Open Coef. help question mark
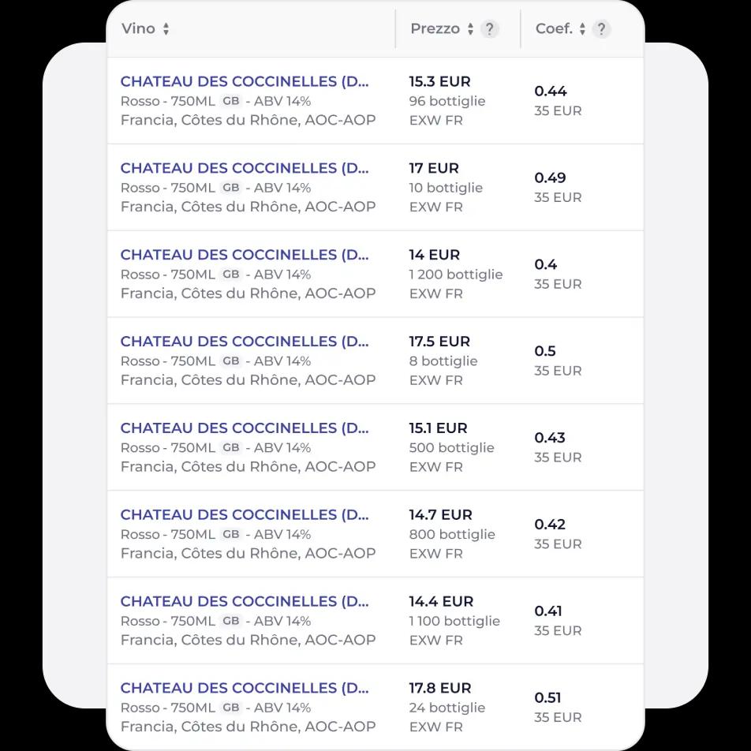This screenshot has height=751, width=751. tap(601, 28)
